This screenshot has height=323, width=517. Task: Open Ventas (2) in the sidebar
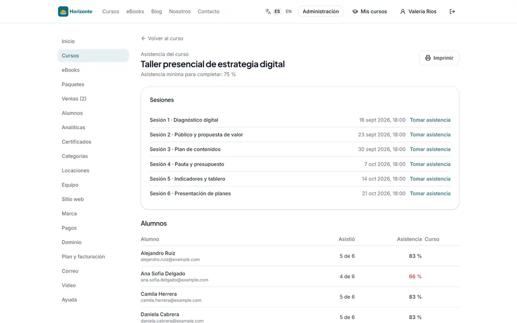point(93,98)
